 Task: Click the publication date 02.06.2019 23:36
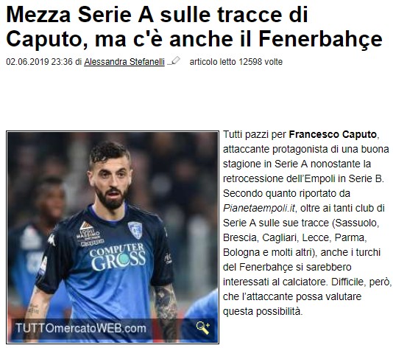pos(39,61)
